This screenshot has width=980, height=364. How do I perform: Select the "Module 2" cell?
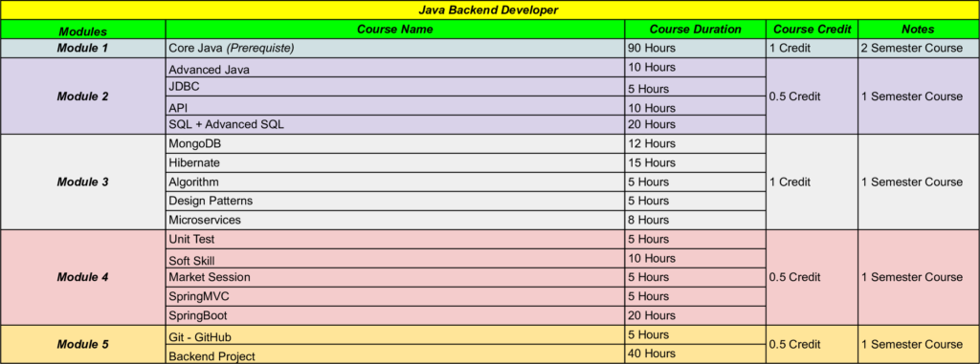click(x=83, y=96)
